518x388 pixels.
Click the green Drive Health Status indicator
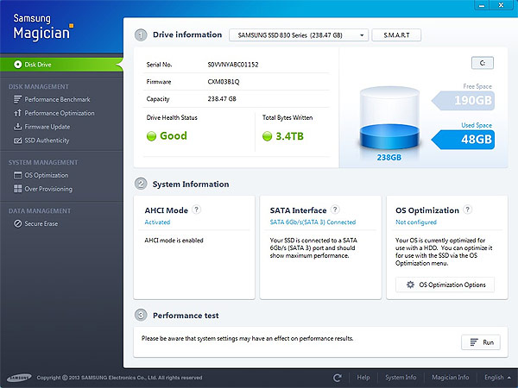pos(151,136)
